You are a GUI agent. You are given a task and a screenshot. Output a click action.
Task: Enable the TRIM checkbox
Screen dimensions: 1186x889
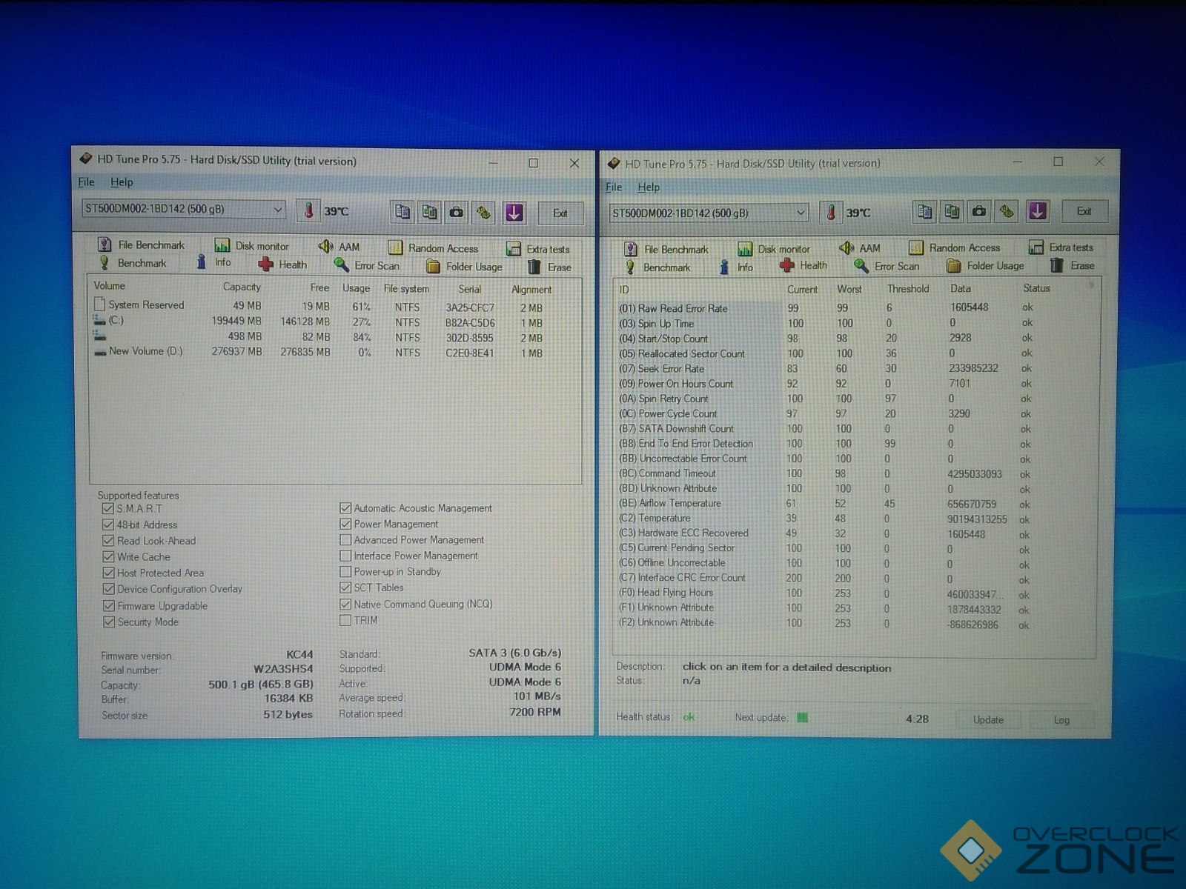(x=345, y=620)
